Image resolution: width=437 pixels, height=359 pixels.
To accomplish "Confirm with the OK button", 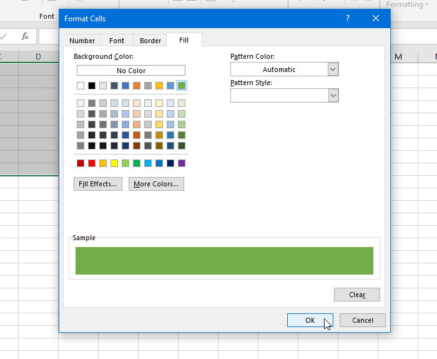I will [310, 320].
